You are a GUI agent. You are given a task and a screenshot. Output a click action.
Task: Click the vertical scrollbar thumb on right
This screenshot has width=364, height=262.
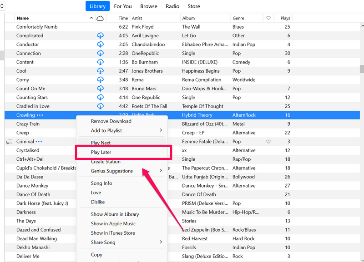[x=362, y=69]
